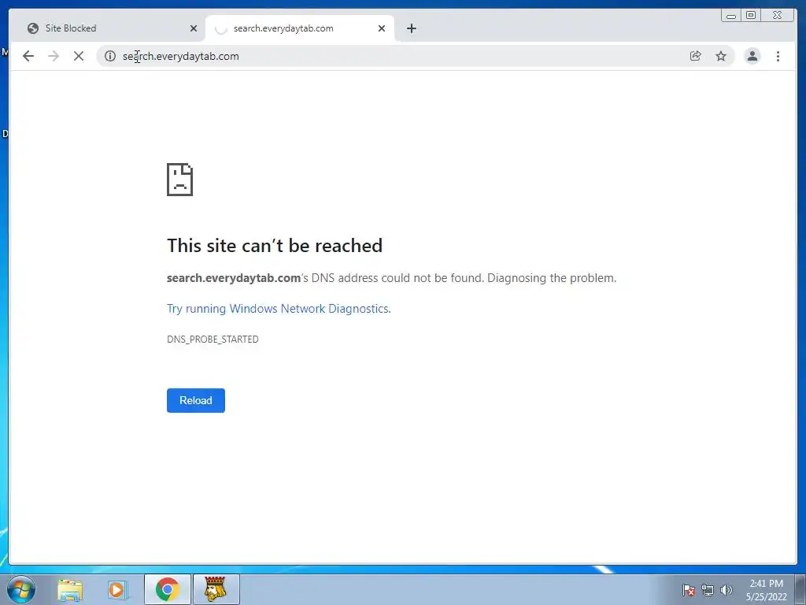Open the king card game taskbar icon
806x605 pixels.
216,589
